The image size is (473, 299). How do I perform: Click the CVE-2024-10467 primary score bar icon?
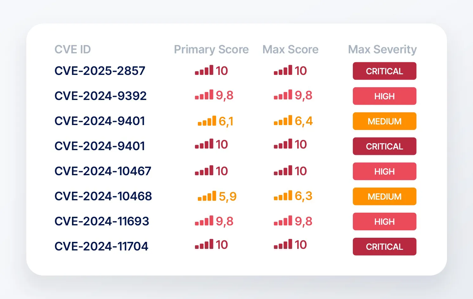pyautogui.click(x=204, y=170)
